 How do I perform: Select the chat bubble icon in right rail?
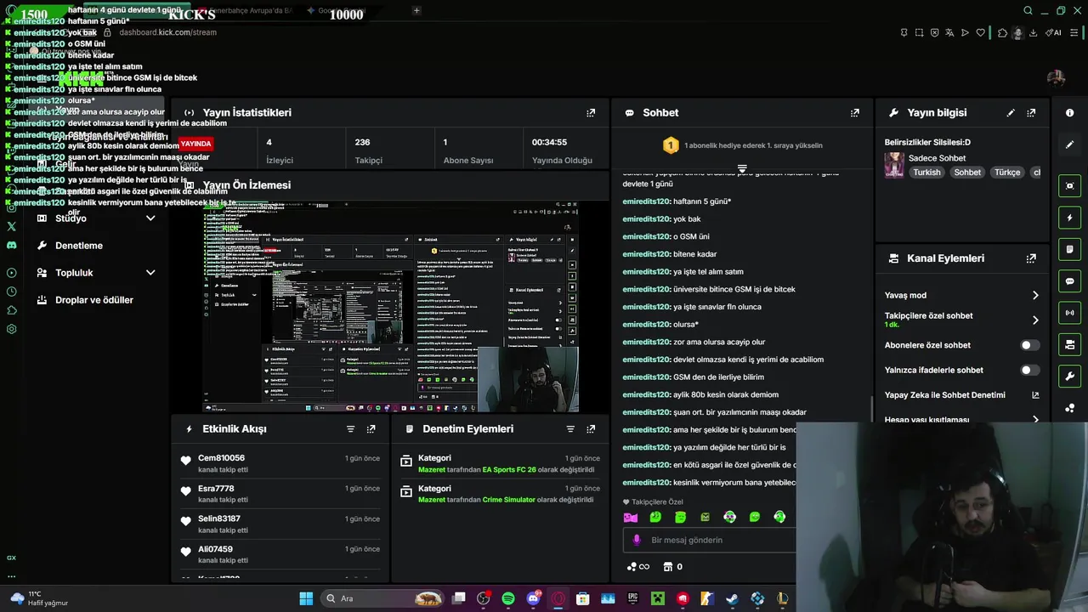tap(1069, 280)
